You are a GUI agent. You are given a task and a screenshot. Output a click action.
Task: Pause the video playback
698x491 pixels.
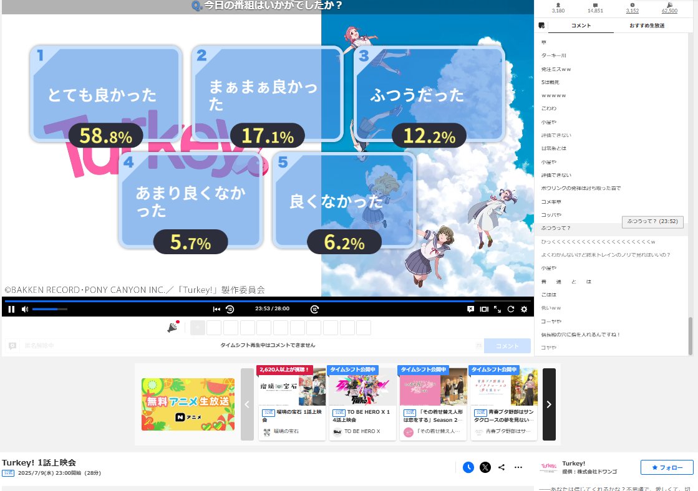coord(12,309)
